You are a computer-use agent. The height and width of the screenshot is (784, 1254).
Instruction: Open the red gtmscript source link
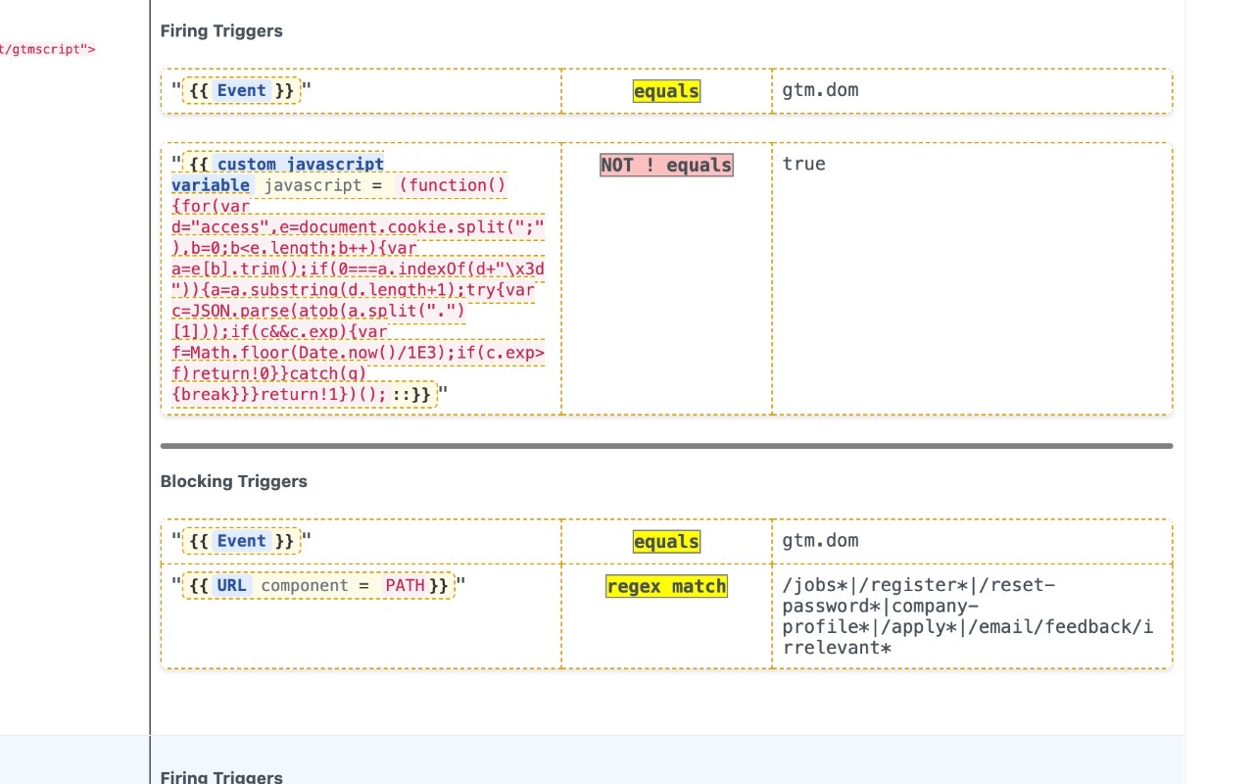(46, 49)
